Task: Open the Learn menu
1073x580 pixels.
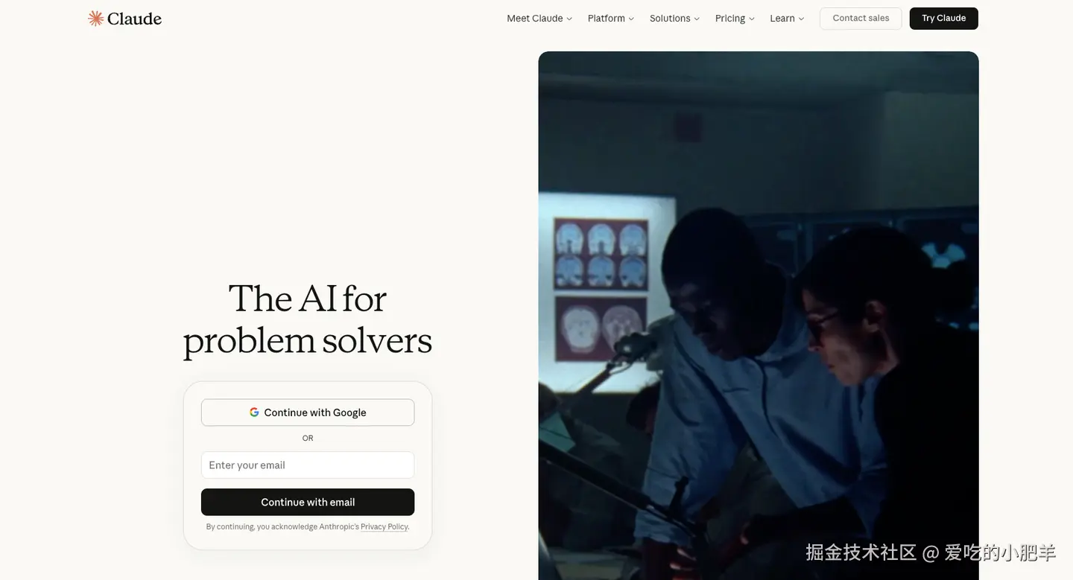Action: coord(787,19)
